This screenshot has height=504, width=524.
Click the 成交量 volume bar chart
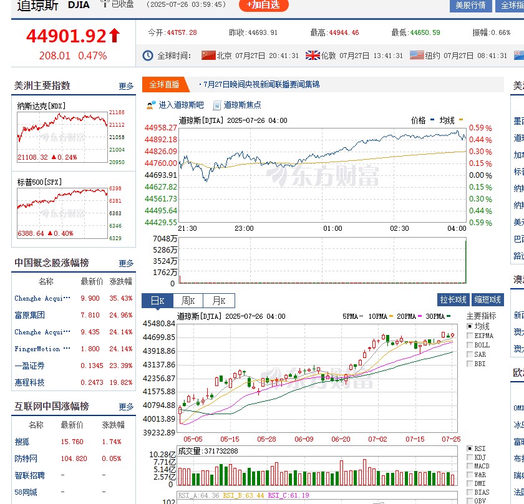coord(317,466)
